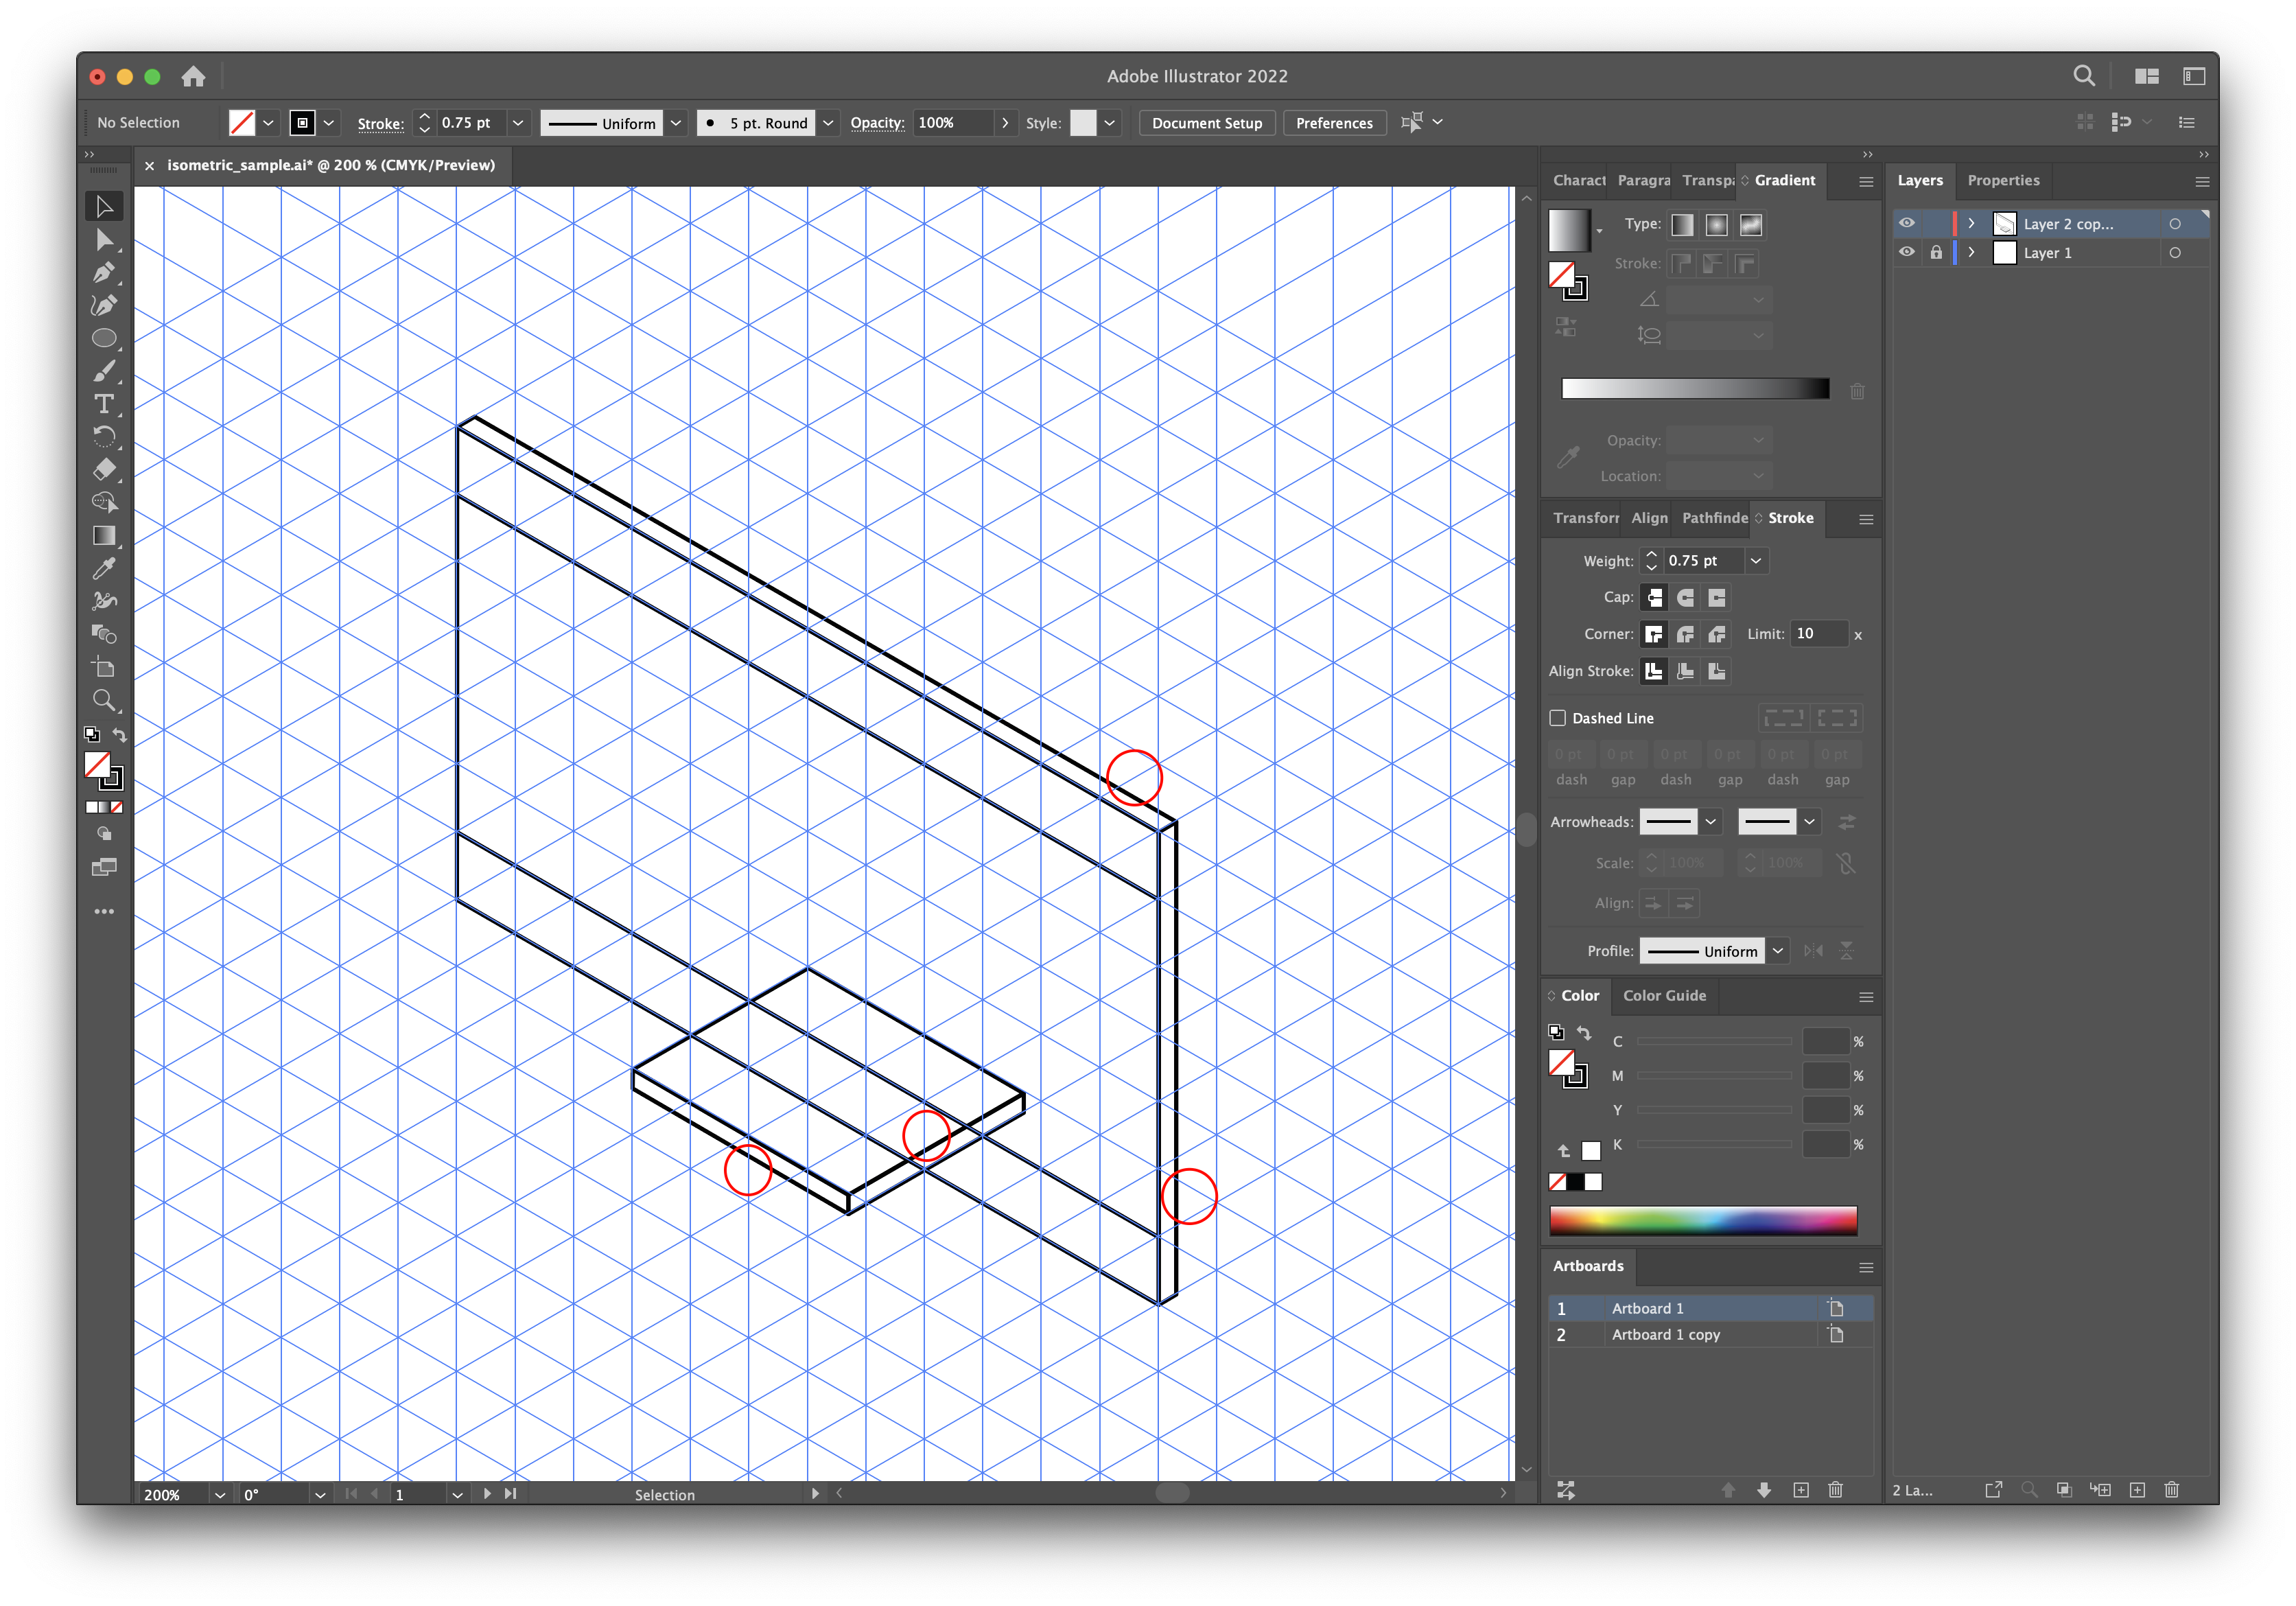Choose Round Cap stroke option
Screen dimensions: 2296x1606
pyautogui.click(x=1685, y=597)
